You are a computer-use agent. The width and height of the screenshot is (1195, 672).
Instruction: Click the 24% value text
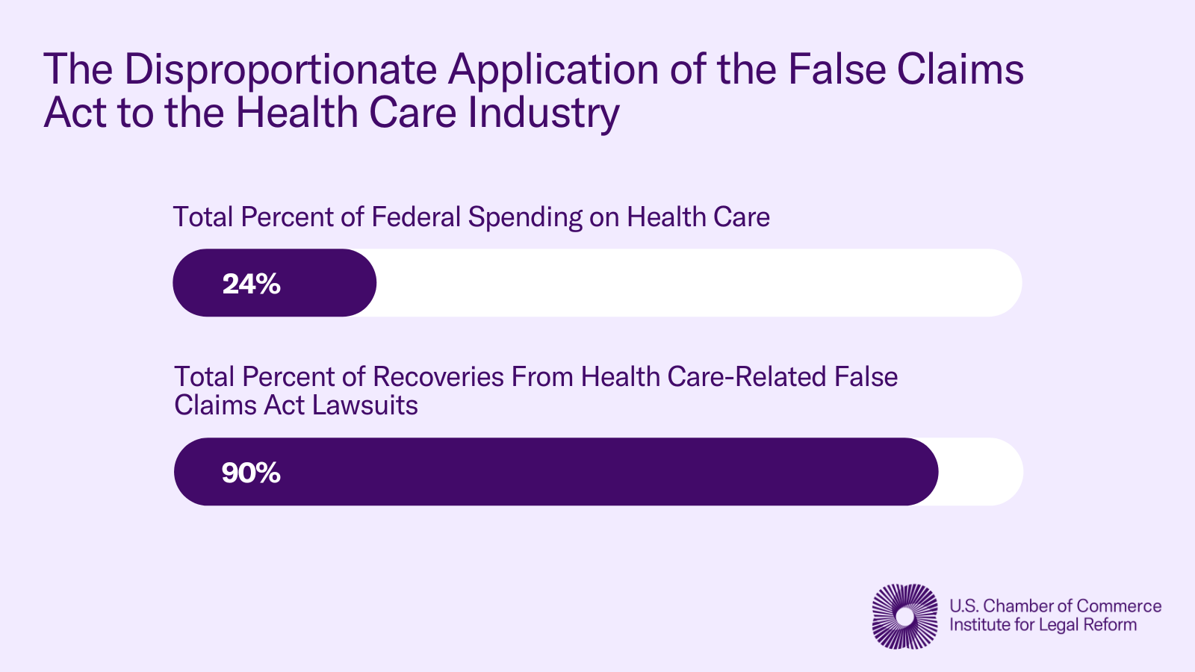point(251,284)
